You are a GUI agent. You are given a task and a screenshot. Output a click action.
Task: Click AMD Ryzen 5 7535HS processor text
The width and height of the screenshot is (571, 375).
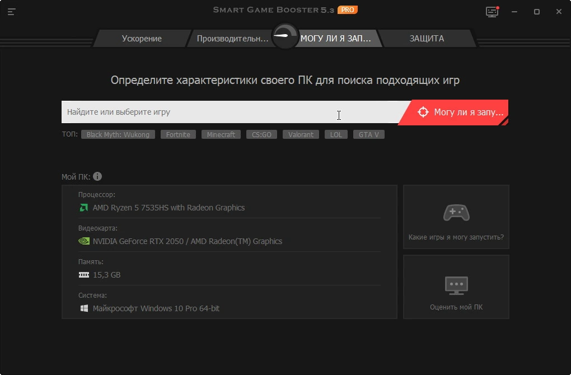[169, 208]
